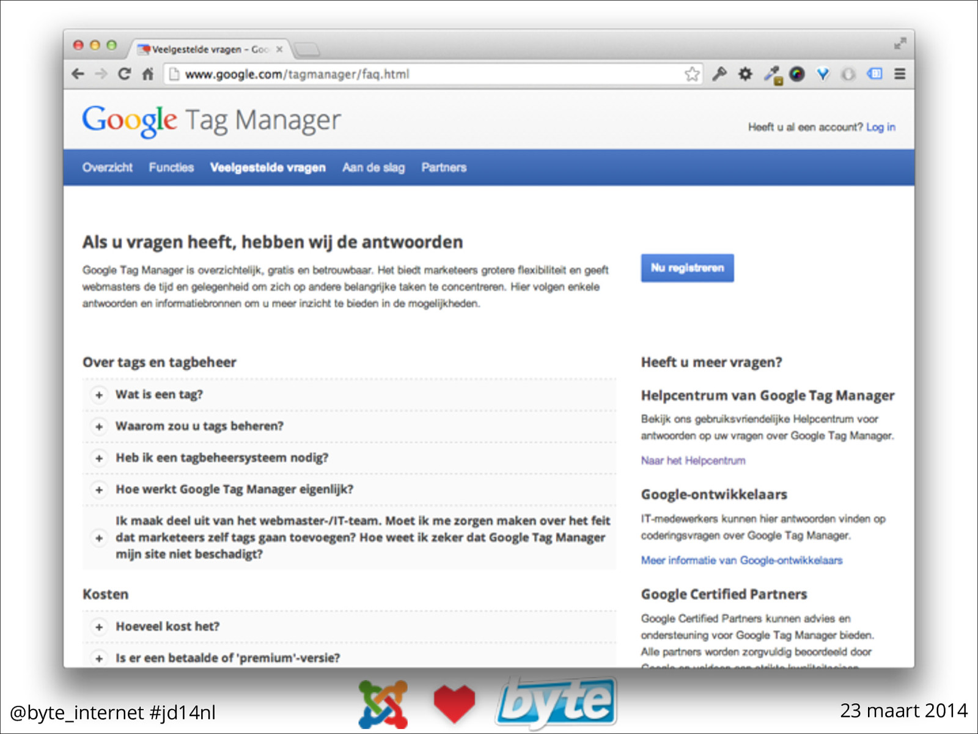Click the blue V extension icon
978x734 pixels.
823,74
